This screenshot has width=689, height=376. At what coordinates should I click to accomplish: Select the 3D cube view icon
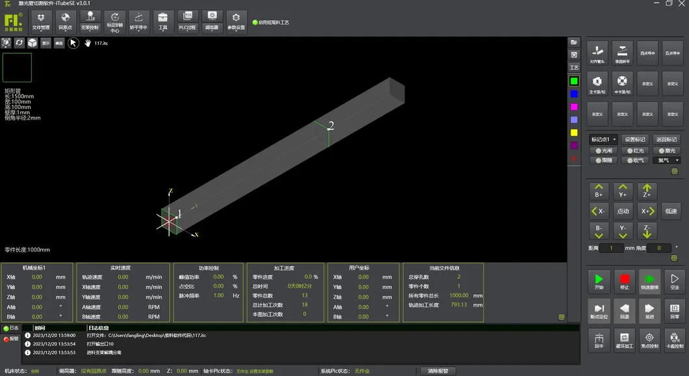coord(32,43)
